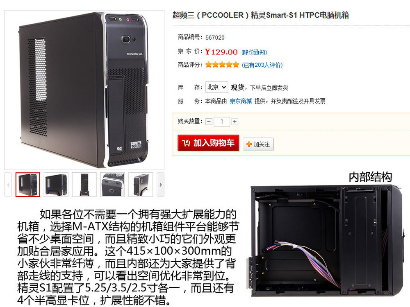Click the orange plus icon in 加关注
The image size is (410, 307).
[249, 144]
